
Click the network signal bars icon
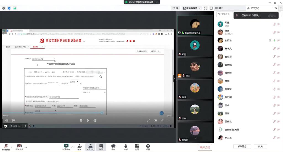click(15, 8)
